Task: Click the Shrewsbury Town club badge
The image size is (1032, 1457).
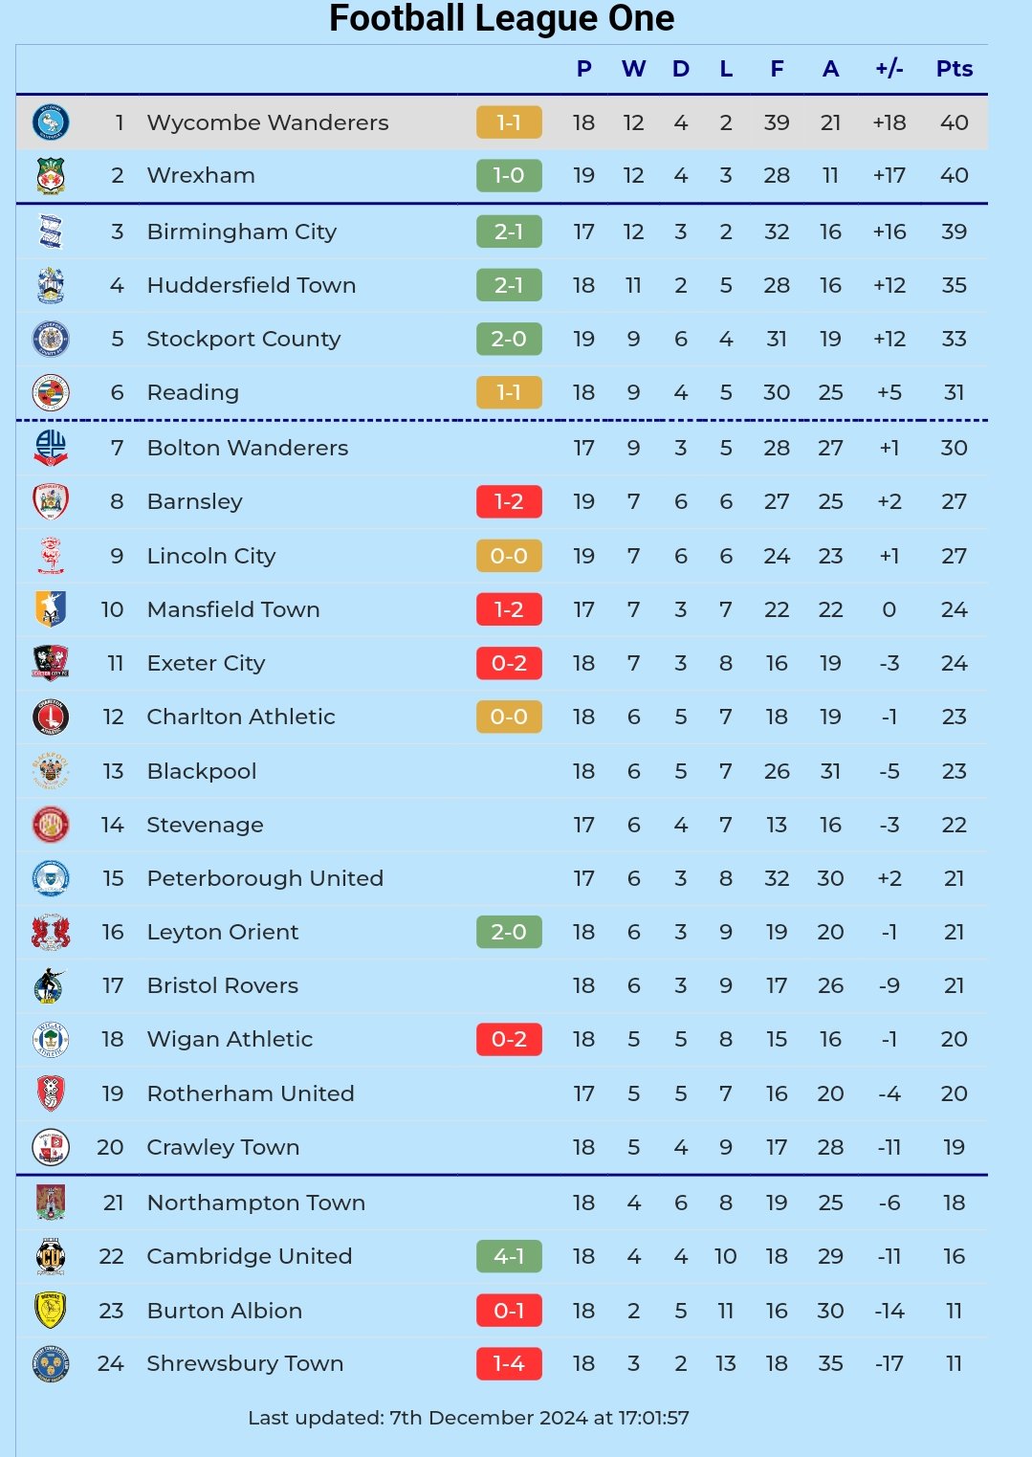Action: coord(51,1364)
